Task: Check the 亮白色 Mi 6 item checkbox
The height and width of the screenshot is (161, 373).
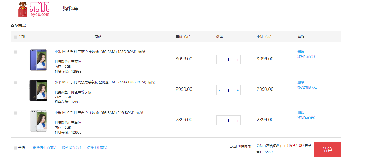Action: pos(15,113)
